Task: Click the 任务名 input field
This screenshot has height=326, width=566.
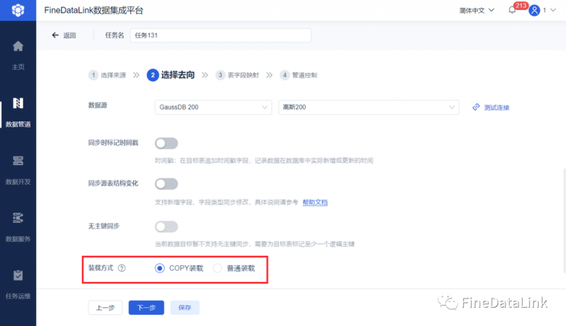Action: [x=221, y=35]
